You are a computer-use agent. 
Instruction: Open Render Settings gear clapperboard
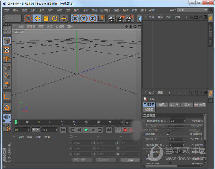point(129,18)
